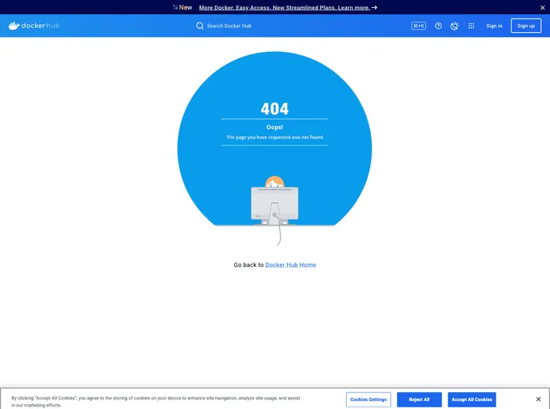The image size is (550, 409).
Task: Click the sparkle 'New' badge in banner
Action: pos(183,7)
